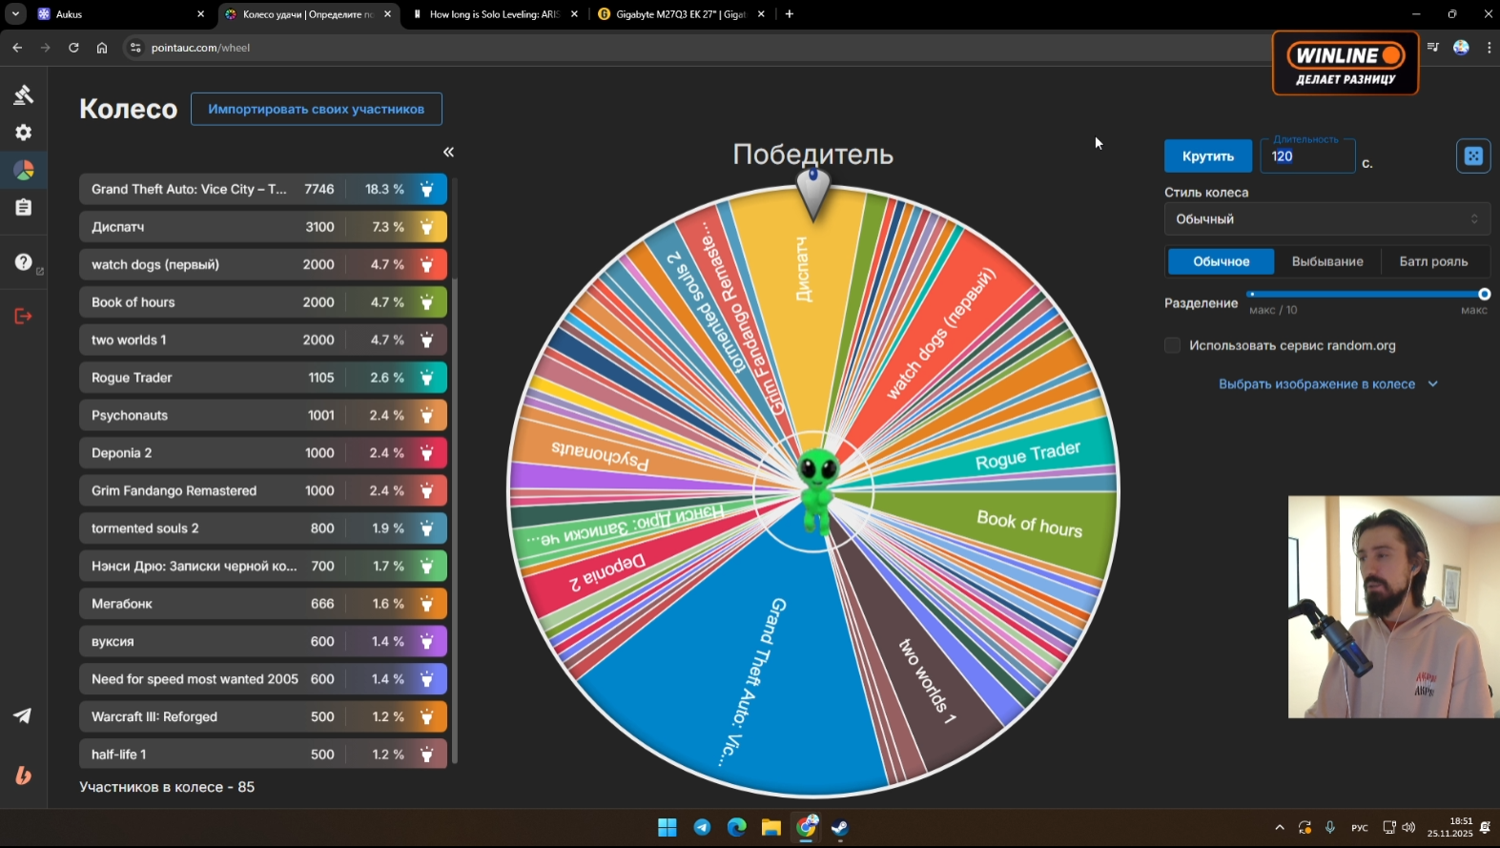
Task: Switch to Gigabyte M27Q3 browser tab
Action: 680,14
